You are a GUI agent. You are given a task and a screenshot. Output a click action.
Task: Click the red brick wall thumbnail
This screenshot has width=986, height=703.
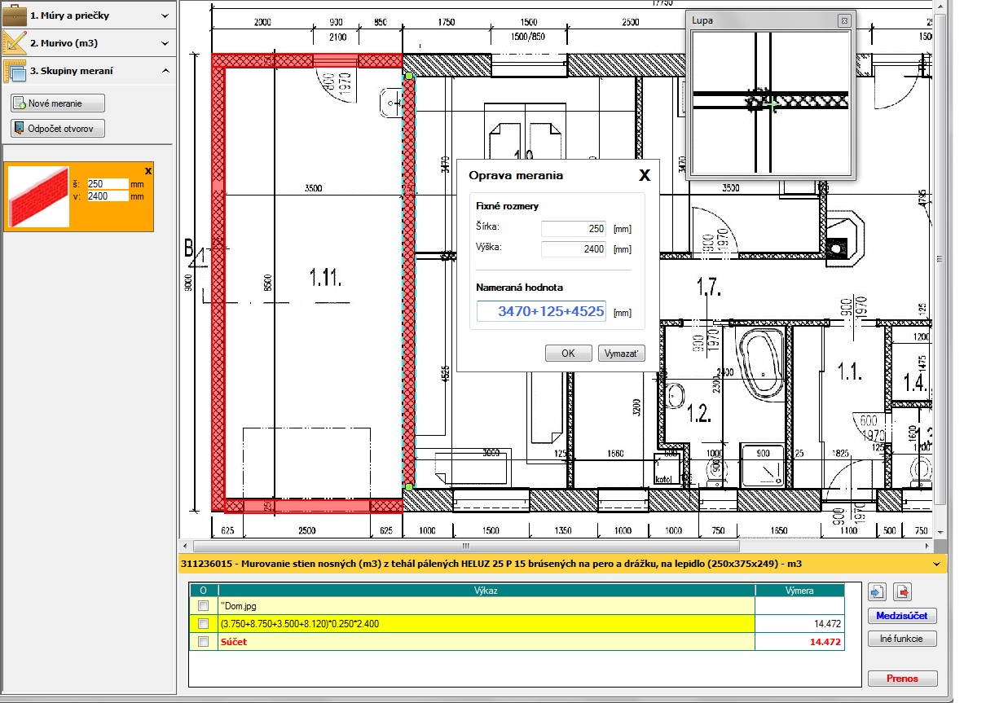click(39, 196)
